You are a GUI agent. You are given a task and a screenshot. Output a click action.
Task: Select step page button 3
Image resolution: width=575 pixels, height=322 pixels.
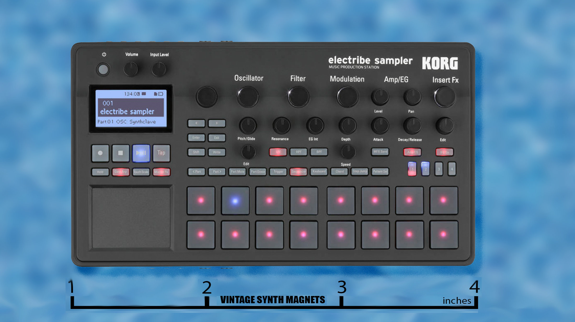439,169
